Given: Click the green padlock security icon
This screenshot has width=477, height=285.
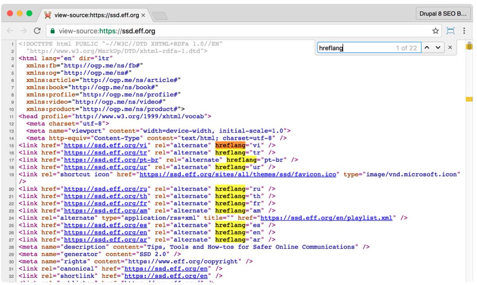Looking at the screenshot, I should (52, 31).
